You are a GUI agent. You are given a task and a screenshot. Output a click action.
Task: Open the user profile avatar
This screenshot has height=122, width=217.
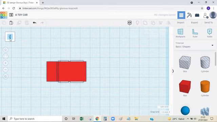point(213,15)
